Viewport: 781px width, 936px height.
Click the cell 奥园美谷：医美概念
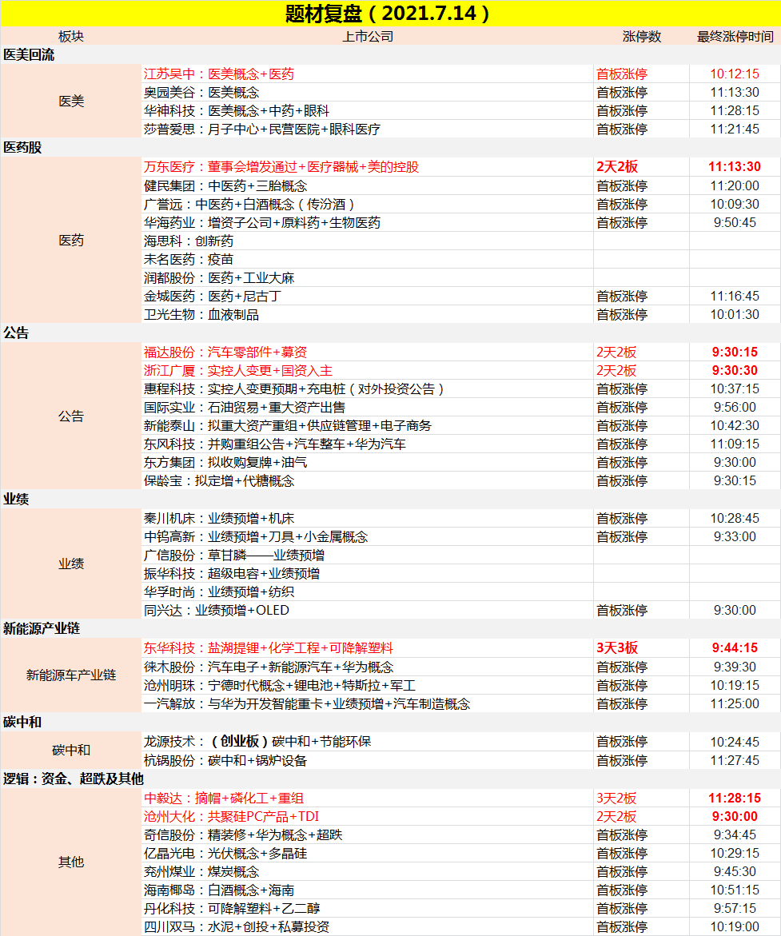[x=367, y=93]
